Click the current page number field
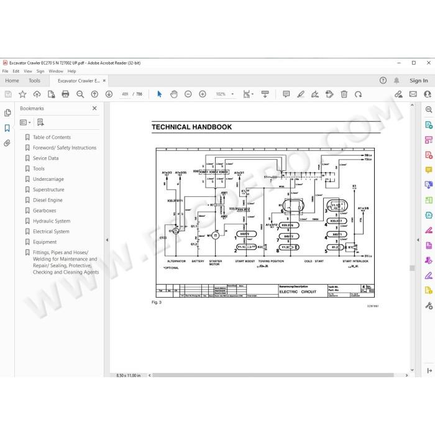This screenshot has height=435, width=435. pyautogui.click(x=125, y=94)
